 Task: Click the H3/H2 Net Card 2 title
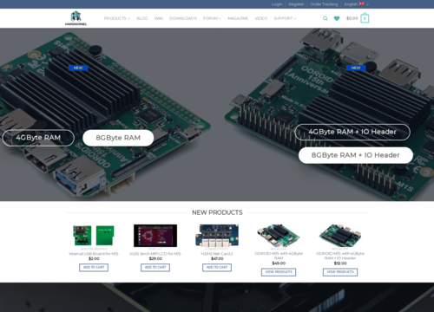pos(217,254)
